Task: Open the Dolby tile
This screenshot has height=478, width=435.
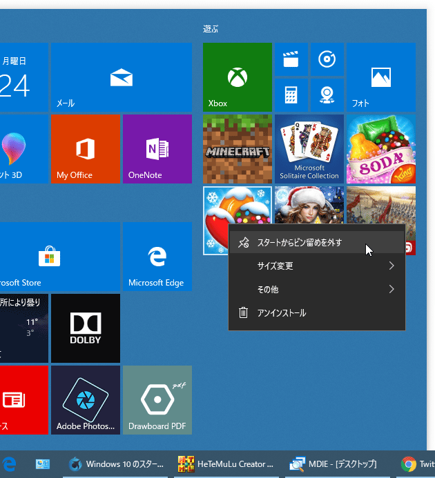Action: coord(86,328)
